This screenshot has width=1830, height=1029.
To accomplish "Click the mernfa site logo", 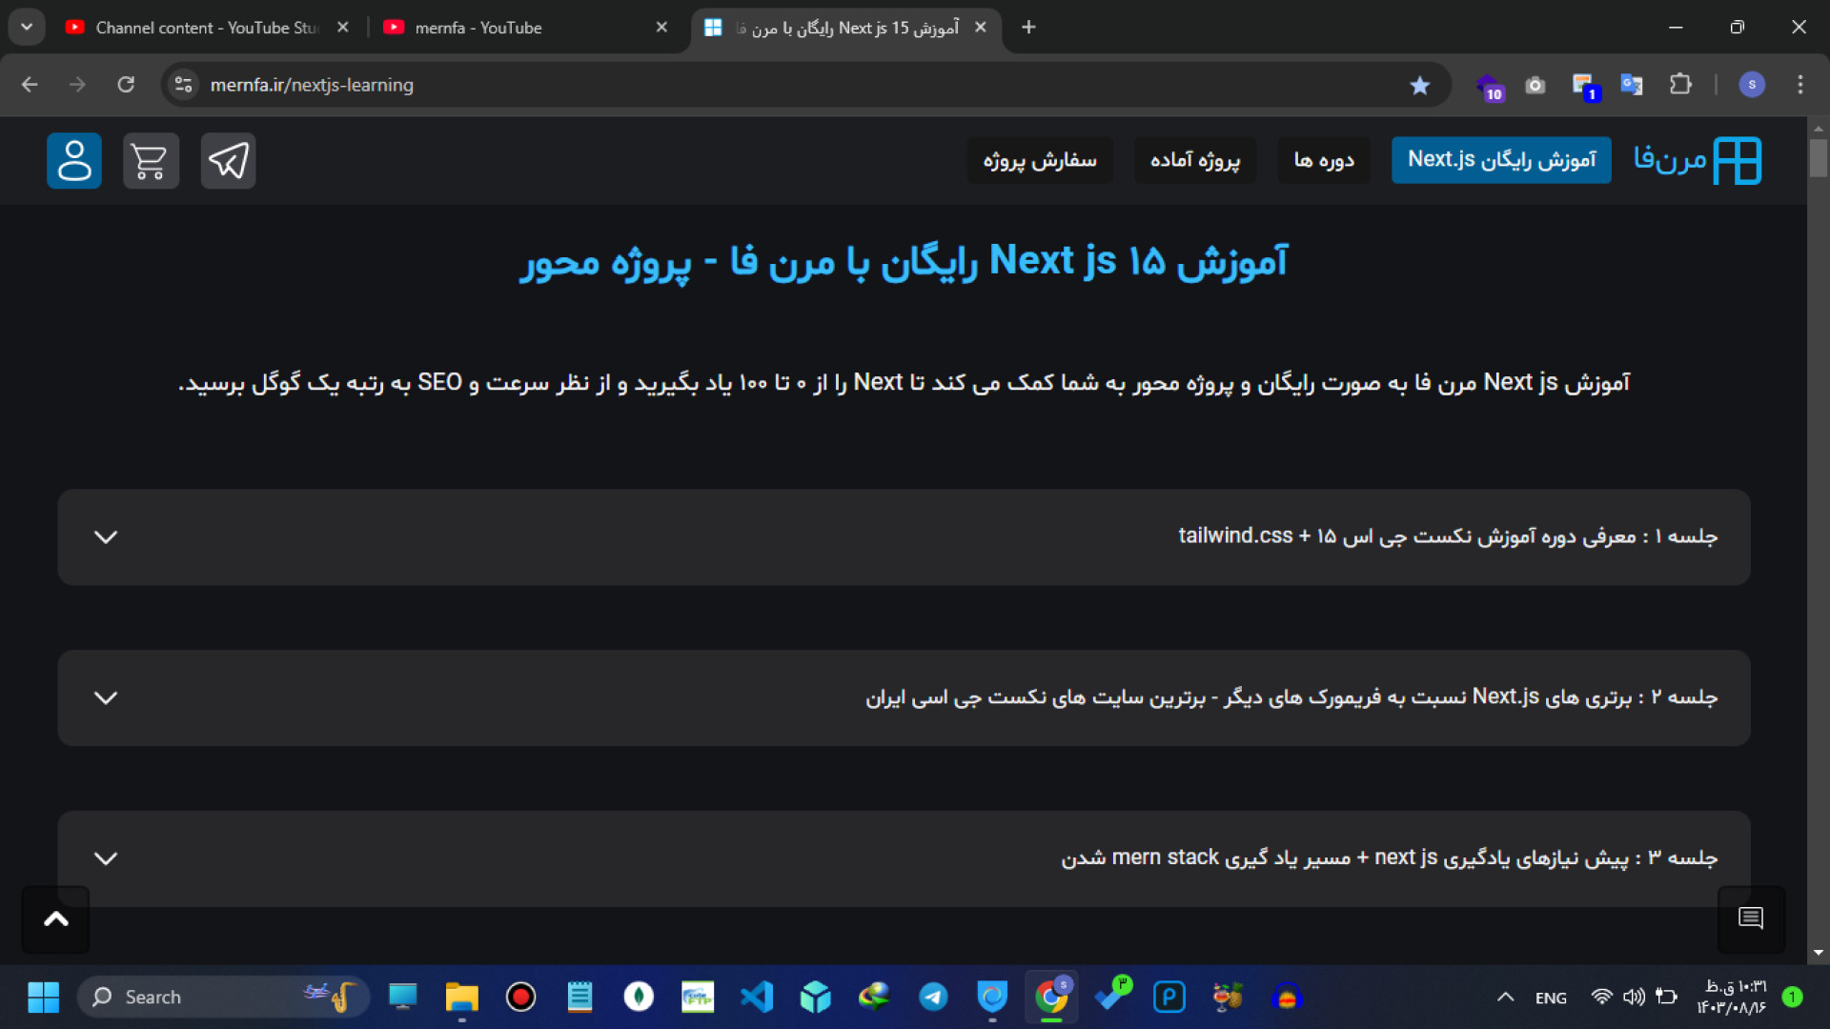I will click(1697, 160).
